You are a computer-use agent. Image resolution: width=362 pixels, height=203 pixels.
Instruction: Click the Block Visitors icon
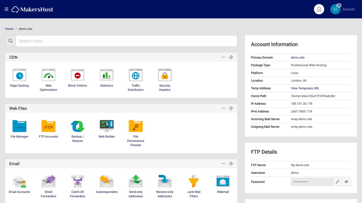(x=77, y=75)
